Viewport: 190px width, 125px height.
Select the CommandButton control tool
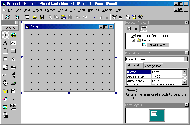[13, 51]
